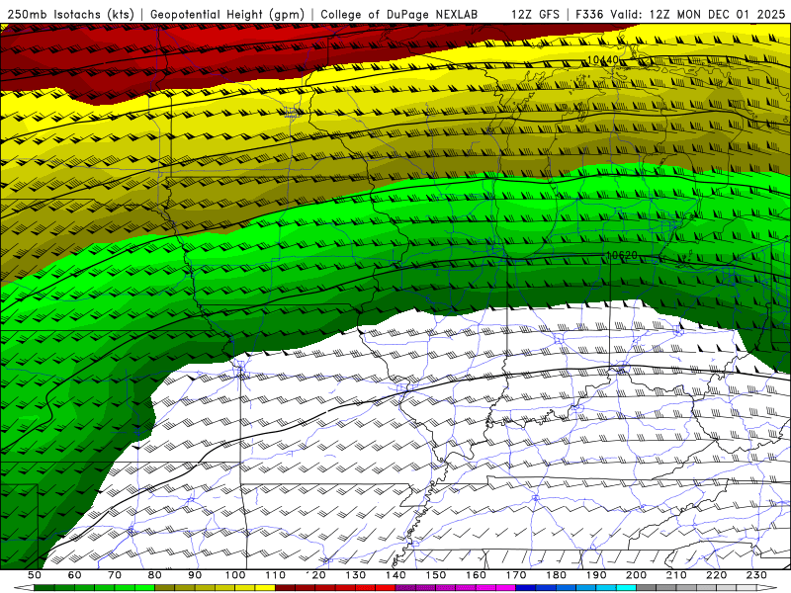Click the 50 label on the color scale
The height and width of the screenshot is (593, 791).
pos(35,575)
